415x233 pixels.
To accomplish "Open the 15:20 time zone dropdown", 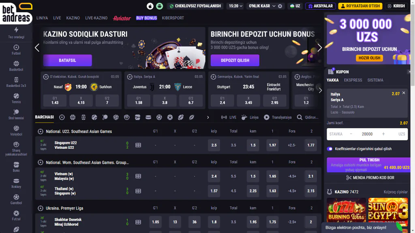I will coord(235,6).
